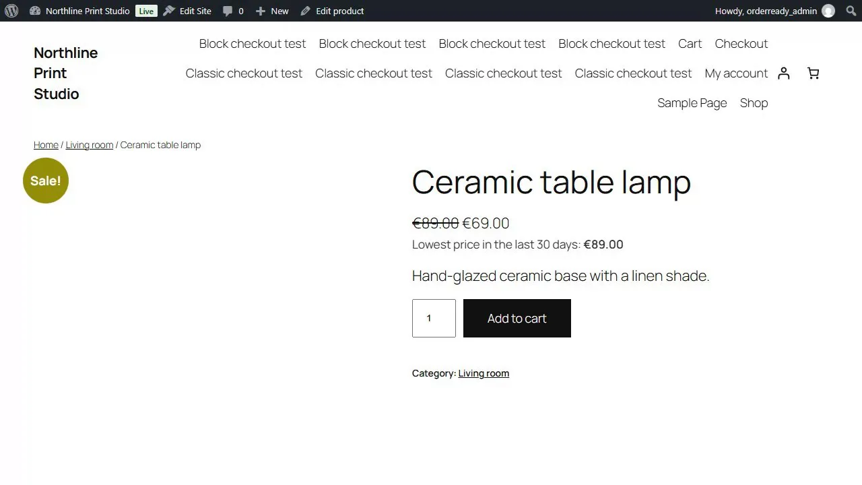Click the Live status badge

coord(146,11)
